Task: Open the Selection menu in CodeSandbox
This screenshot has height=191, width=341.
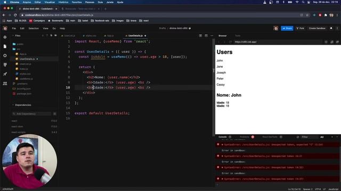Action: 34,28
